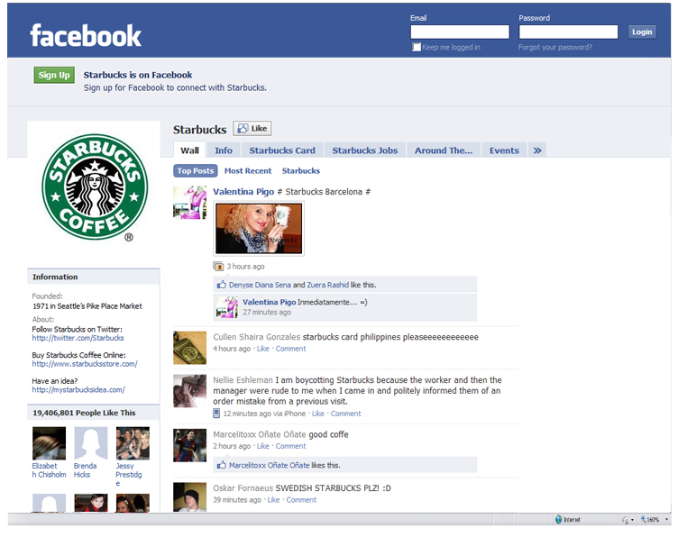Expand more tabs with the double-arrow button
The image size is (678, 537).
tap(537, 150)
